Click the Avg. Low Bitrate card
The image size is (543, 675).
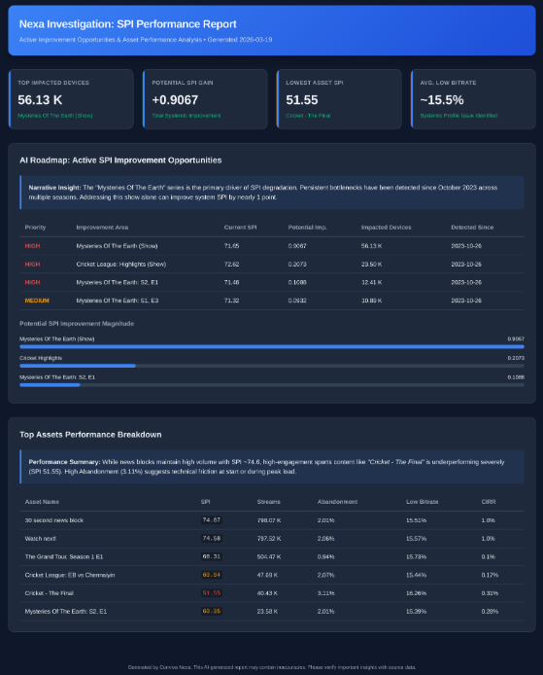pos(473,99)
